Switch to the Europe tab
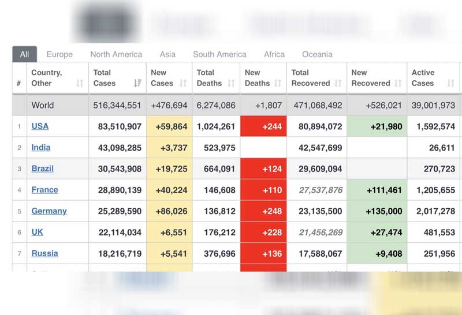This screenshot has width=462, height=315. pos(59,54)
